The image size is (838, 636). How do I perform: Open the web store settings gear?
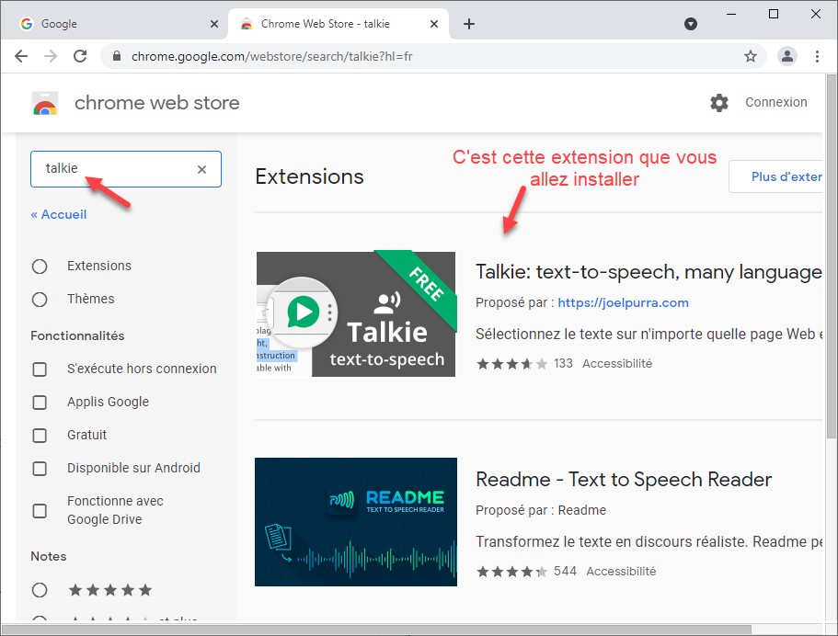click(719, 103)
